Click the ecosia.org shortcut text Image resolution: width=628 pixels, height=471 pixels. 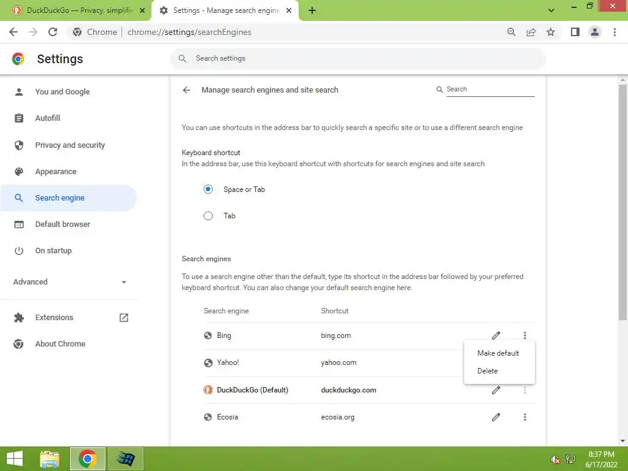[338, 417]
